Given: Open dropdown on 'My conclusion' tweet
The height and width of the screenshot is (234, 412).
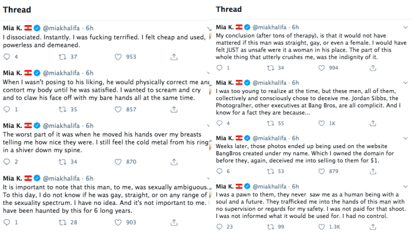Looking at the screenshot, I should pos(405,27).
